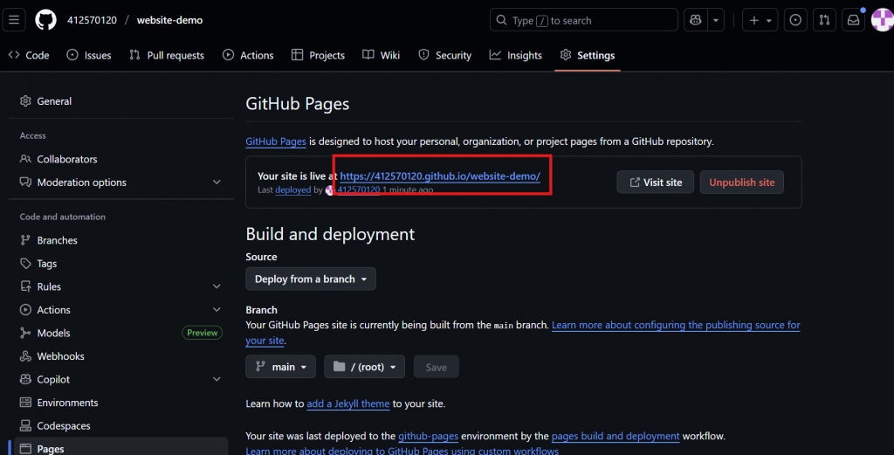Click the add a Jekyll theme link
Image resolution: width=894 pixels, height=455 pixels.
(x=348, y=403)
